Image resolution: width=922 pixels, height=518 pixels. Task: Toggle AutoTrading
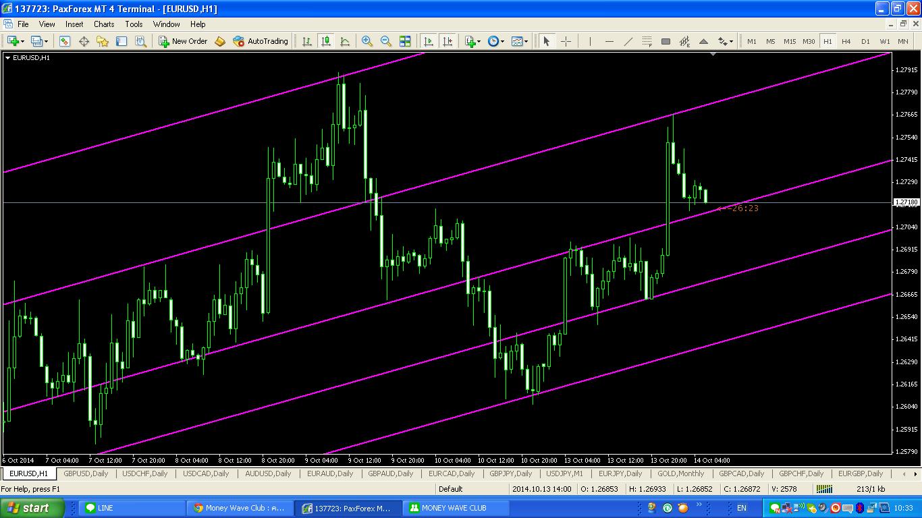point(261,41)
